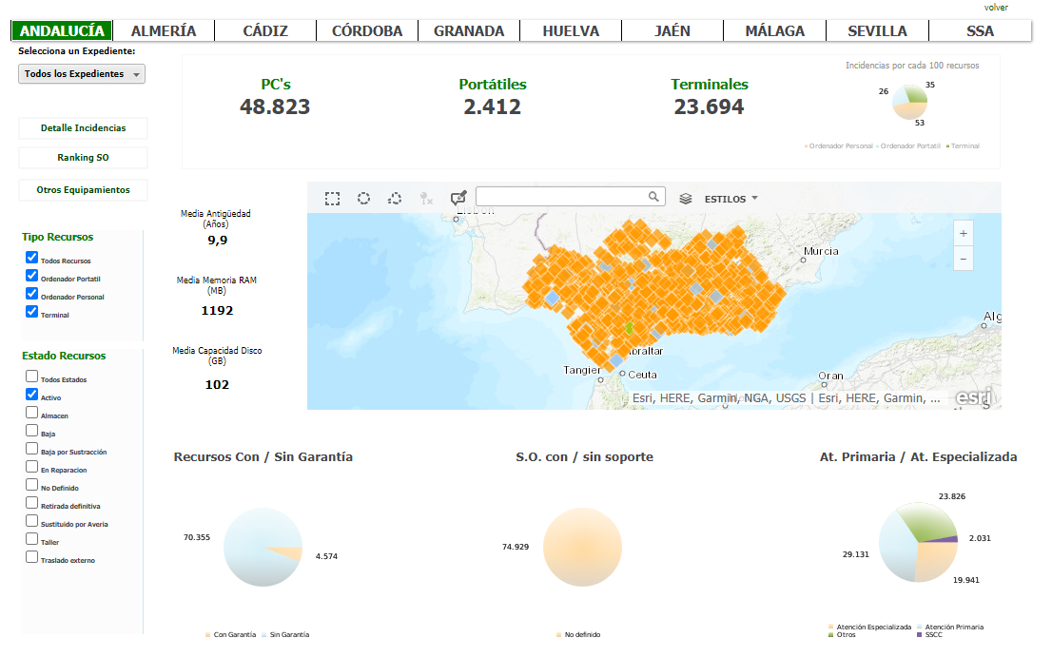
Task: Click the Media Antigüedad value 9,9
Action: (x=218, y=240)
